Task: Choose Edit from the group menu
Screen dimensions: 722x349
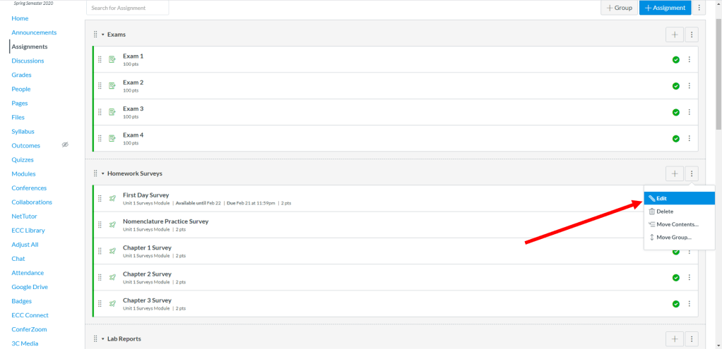Action: click(x=661, y=199)
